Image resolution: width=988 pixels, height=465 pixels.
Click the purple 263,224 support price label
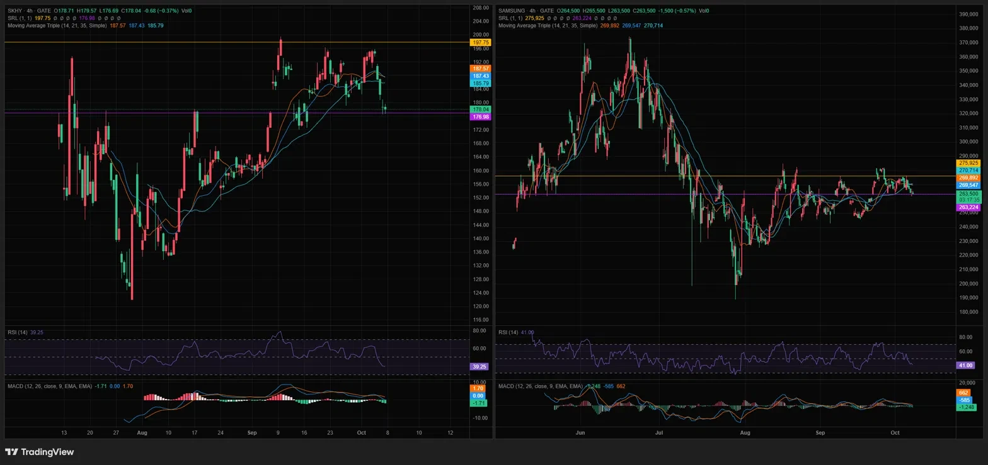coord(968,207)
